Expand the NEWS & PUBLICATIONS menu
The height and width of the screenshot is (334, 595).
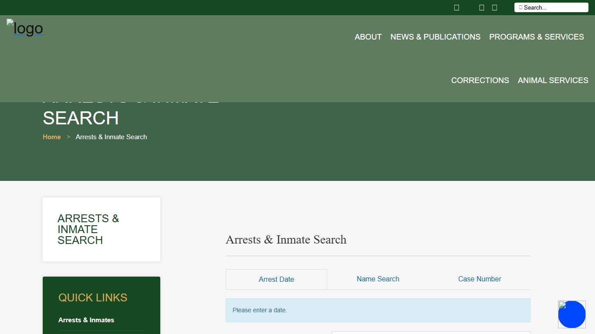[x=435, y=37]
